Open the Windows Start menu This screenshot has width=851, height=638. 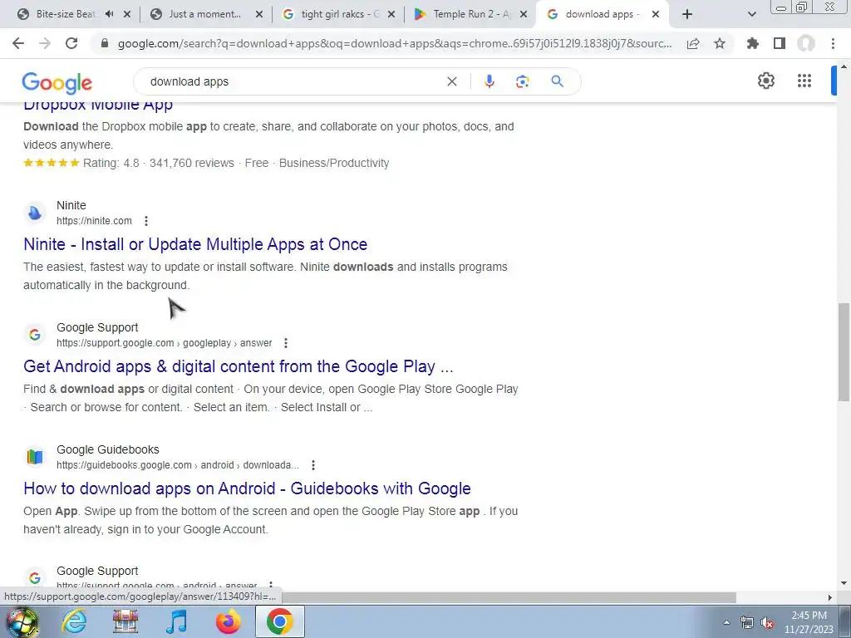tap(22, 621)
